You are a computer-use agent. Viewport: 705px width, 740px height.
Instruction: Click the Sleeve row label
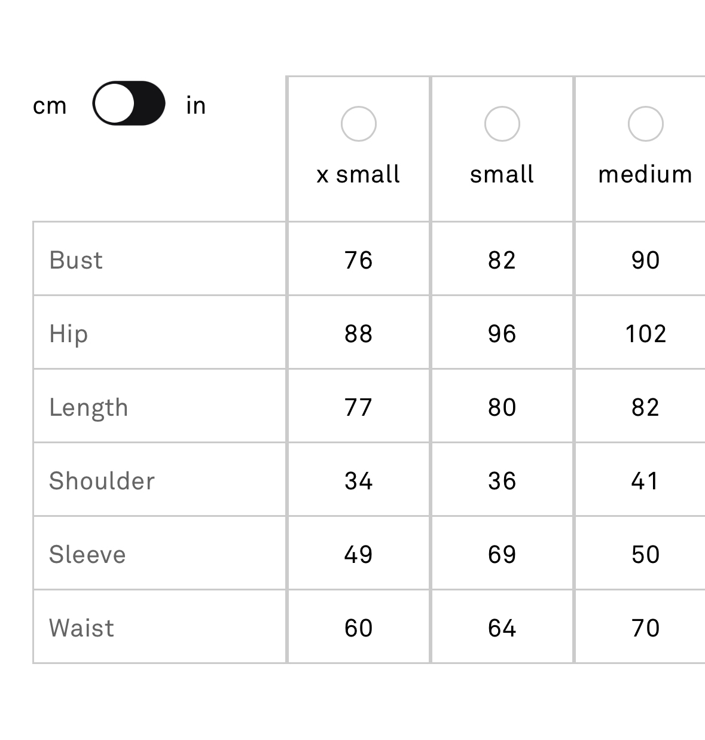(x=87, y=555)
